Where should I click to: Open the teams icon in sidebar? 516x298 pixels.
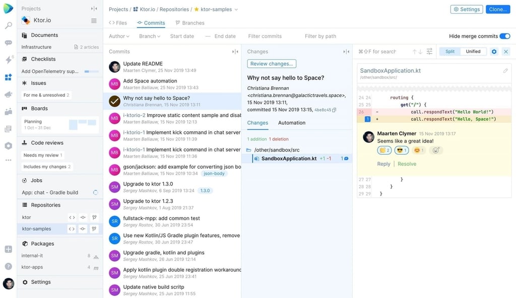[x=8, y=112]
